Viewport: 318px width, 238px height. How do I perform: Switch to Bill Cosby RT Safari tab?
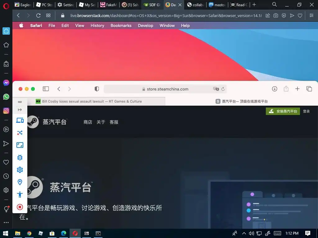(96, 101)
